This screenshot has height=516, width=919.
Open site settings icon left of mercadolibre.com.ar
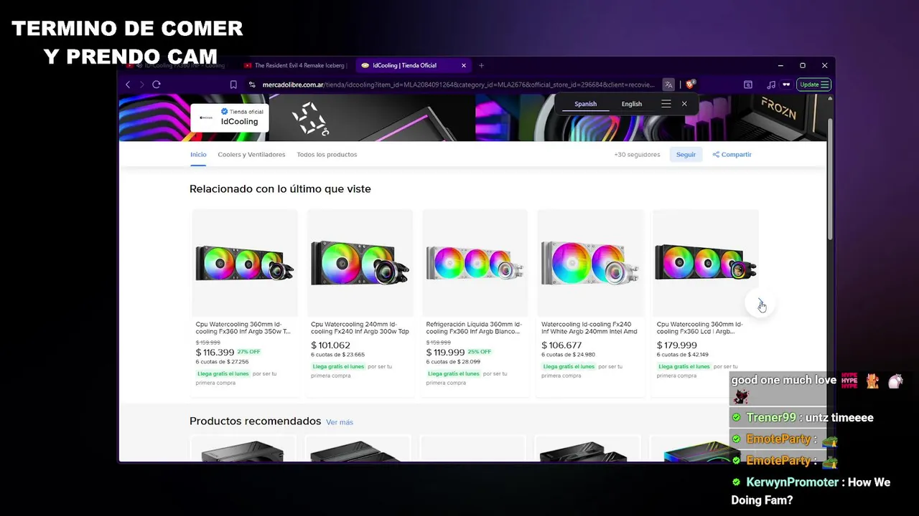pyautogui.click(x=252, y=85)
